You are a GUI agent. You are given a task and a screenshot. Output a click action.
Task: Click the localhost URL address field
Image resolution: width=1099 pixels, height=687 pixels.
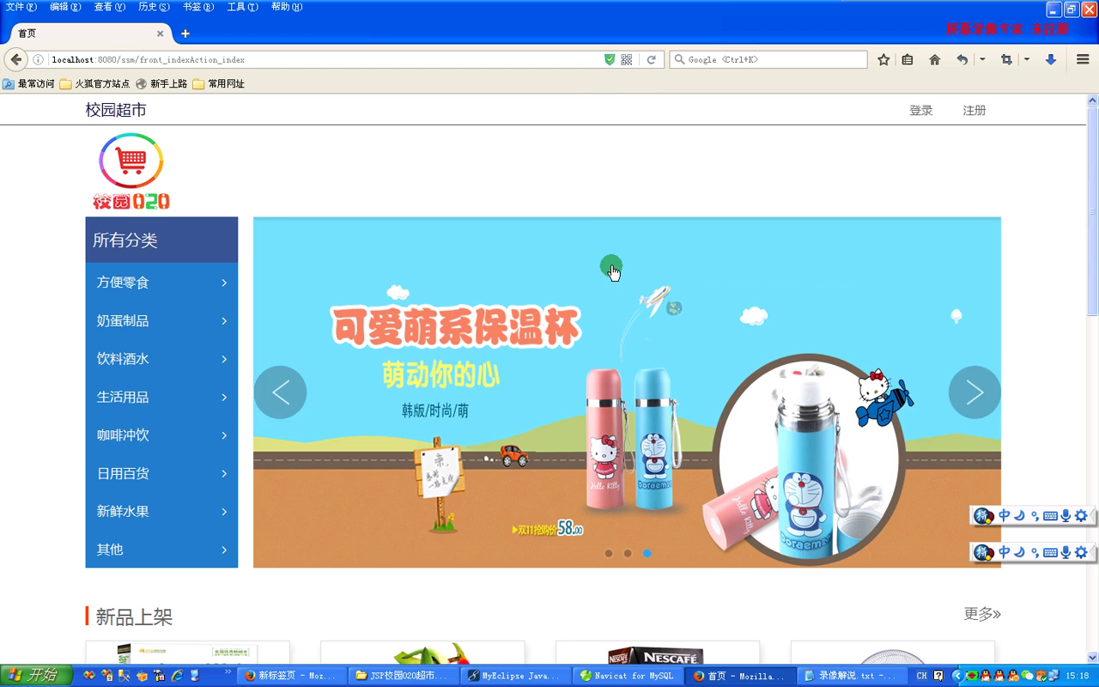(x=325, y=60)
